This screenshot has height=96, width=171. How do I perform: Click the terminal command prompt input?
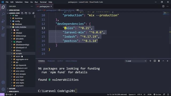point(76,91)
